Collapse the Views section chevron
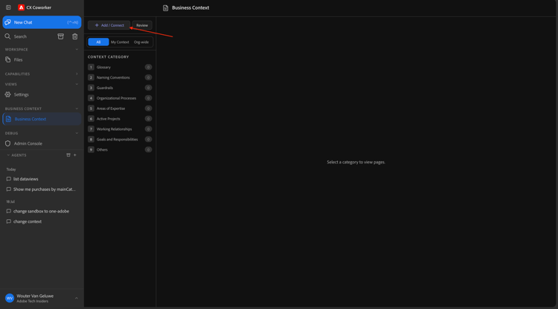 coord(77,84)
